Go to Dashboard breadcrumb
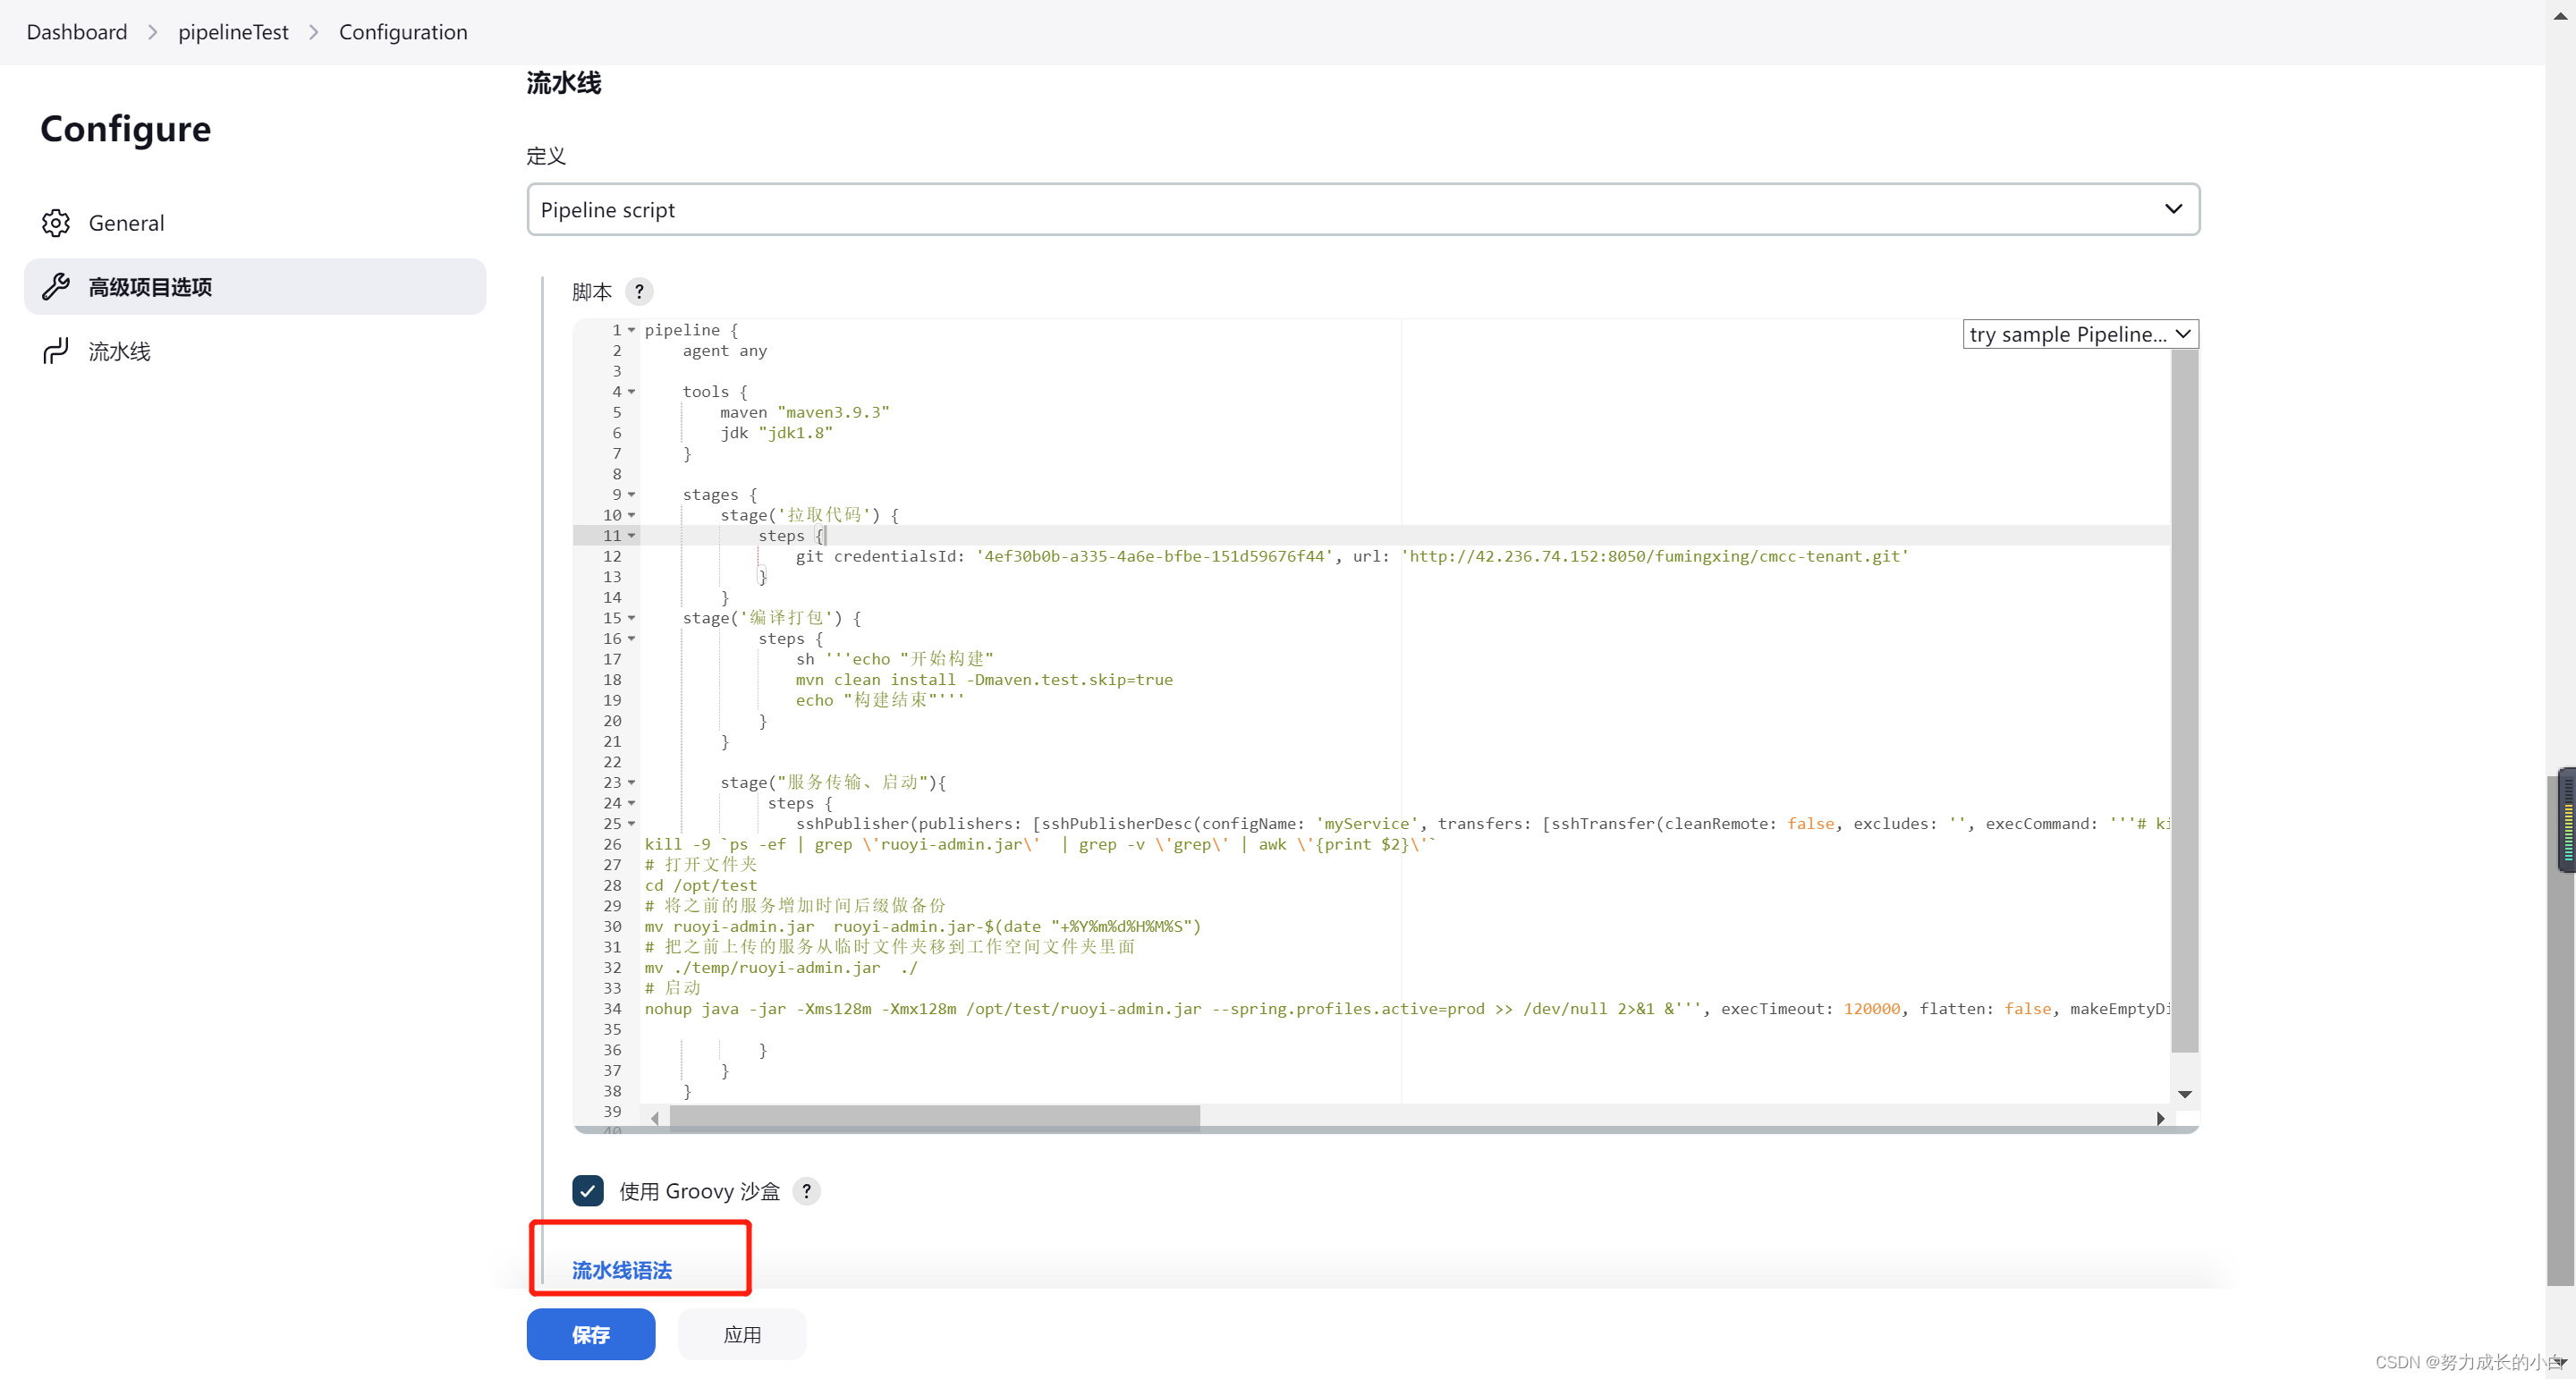 [x=77, y=32]
